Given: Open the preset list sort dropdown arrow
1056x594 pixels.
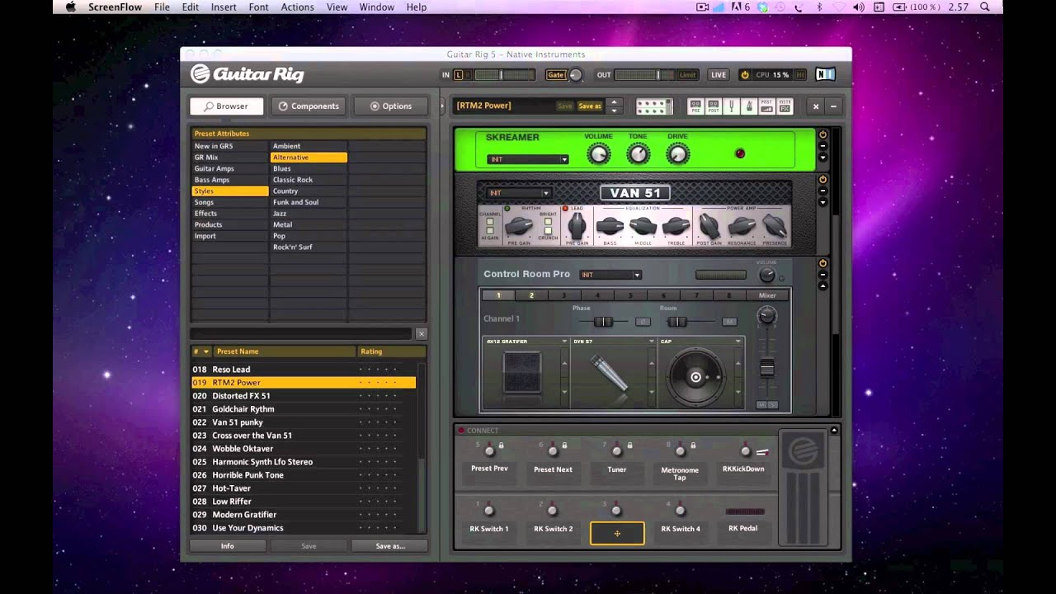Looking at the screenshot, I should [206, 351].
